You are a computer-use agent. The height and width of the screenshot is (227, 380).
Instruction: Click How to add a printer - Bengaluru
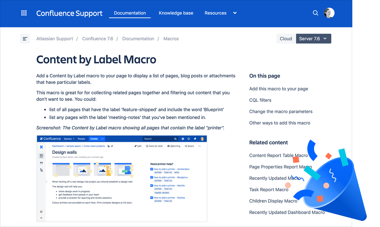point(171,177)
